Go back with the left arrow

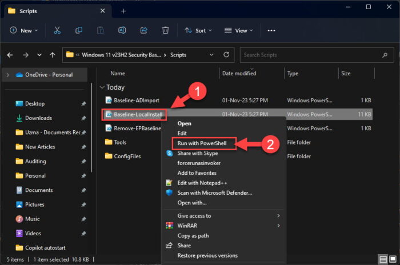click(x=10, y=55)
